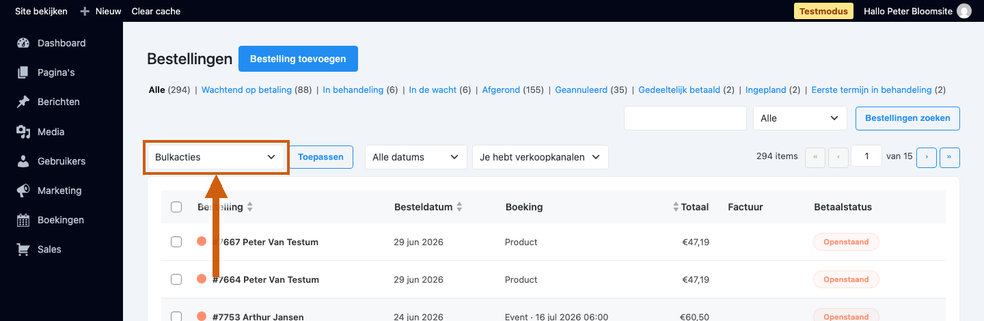Go to previous page of orders
This screenshot has width=984, height=321.
click(x=838, y=157)
